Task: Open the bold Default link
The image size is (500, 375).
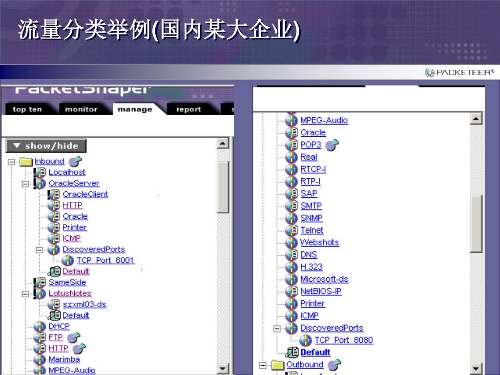Action: click(x=315, y=353)
